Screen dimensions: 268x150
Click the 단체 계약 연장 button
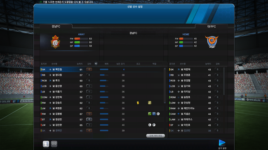pyautogui.click(x=155, y=136)
